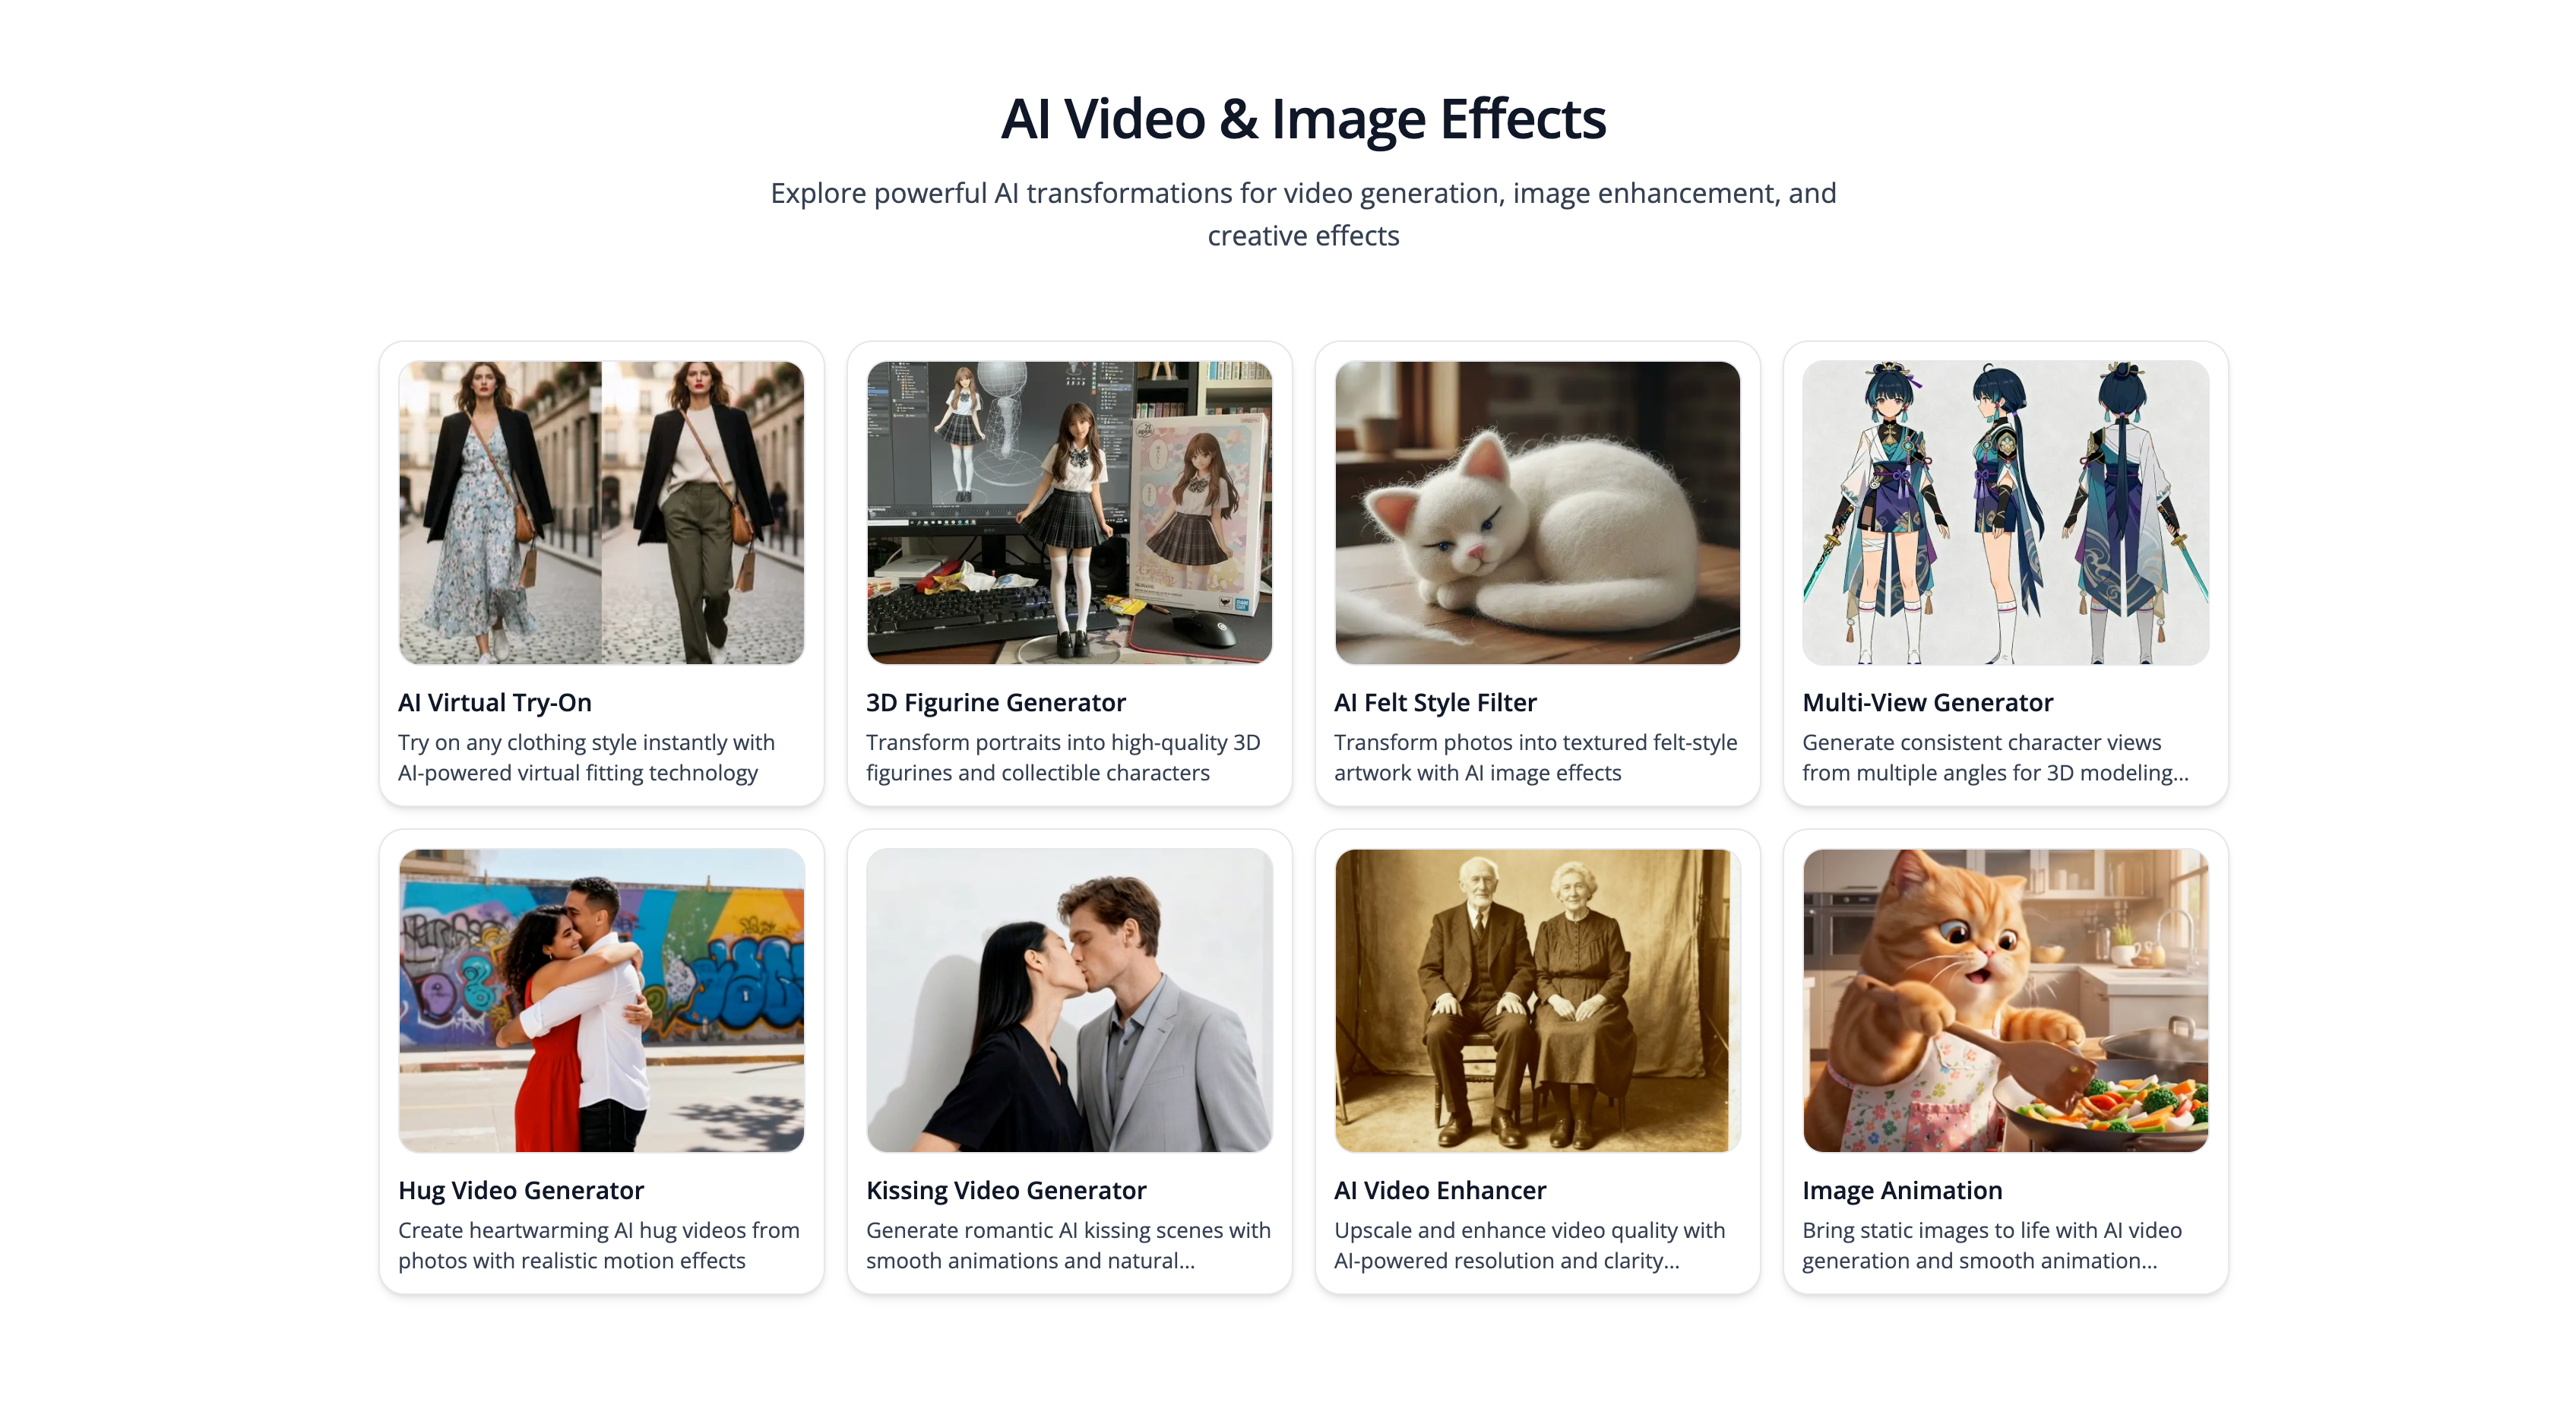The height and width of the screenshot is (1415, 2576).
Task: Click the AI Virtual Try-On title
Action: [x=495, y=702]
